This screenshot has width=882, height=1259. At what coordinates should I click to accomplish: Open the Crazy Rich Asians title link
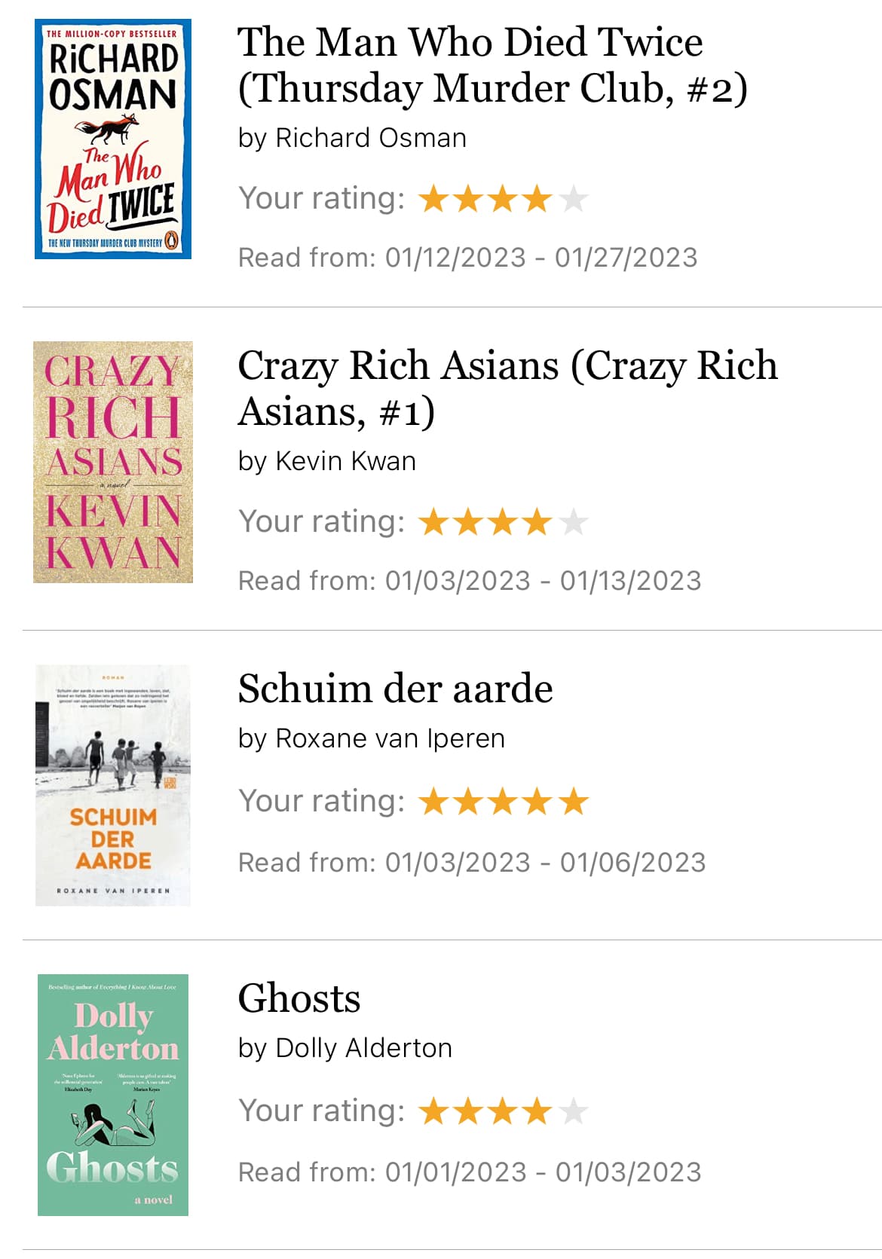tap(507, 388)
